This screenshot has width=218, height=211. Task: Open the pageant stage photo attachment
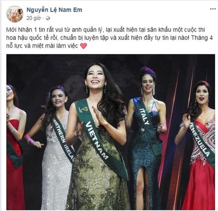coord(111,132)
